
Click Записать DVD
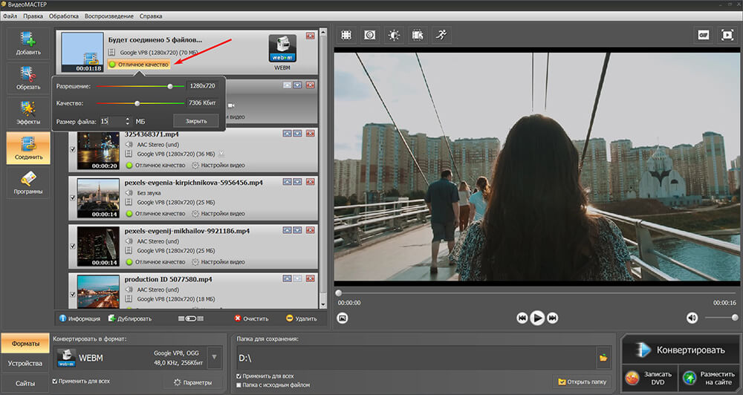click(650, 378)
